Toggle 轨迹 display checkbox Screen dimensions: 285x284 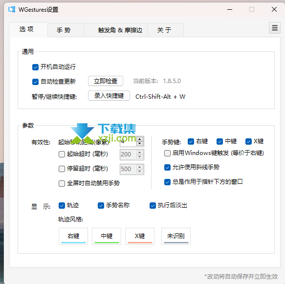click(62, 205)
